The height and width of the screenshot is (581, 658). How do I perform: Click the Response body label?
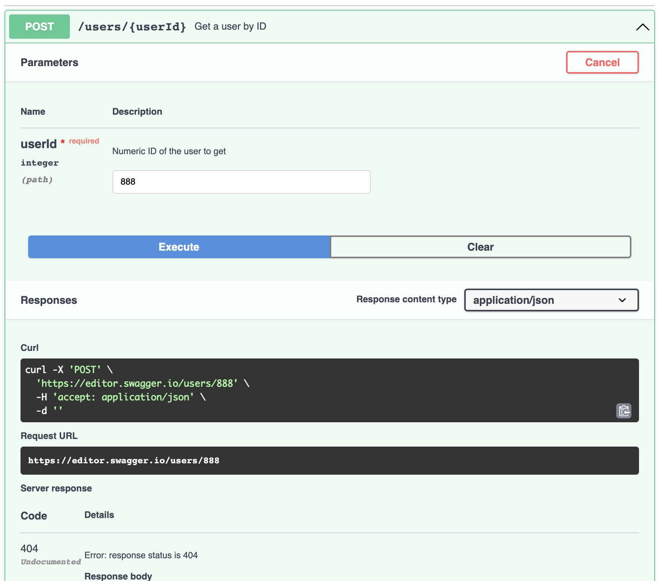(118, 576)
